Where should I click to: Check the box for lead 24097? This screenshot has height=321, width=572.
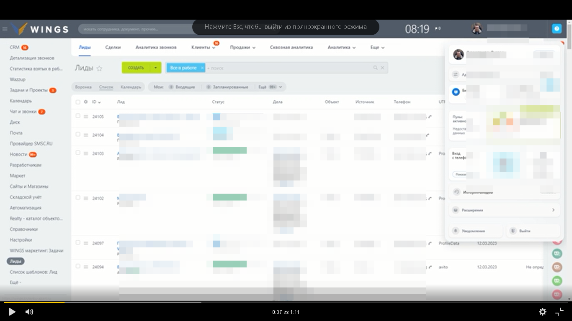pyautogui.click(x=78, y=242)
